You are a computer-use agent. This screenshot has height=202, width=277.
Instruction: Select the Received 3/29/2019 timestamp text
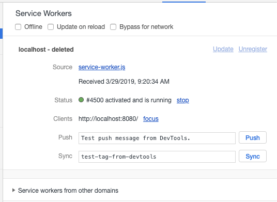pos(124,82)
